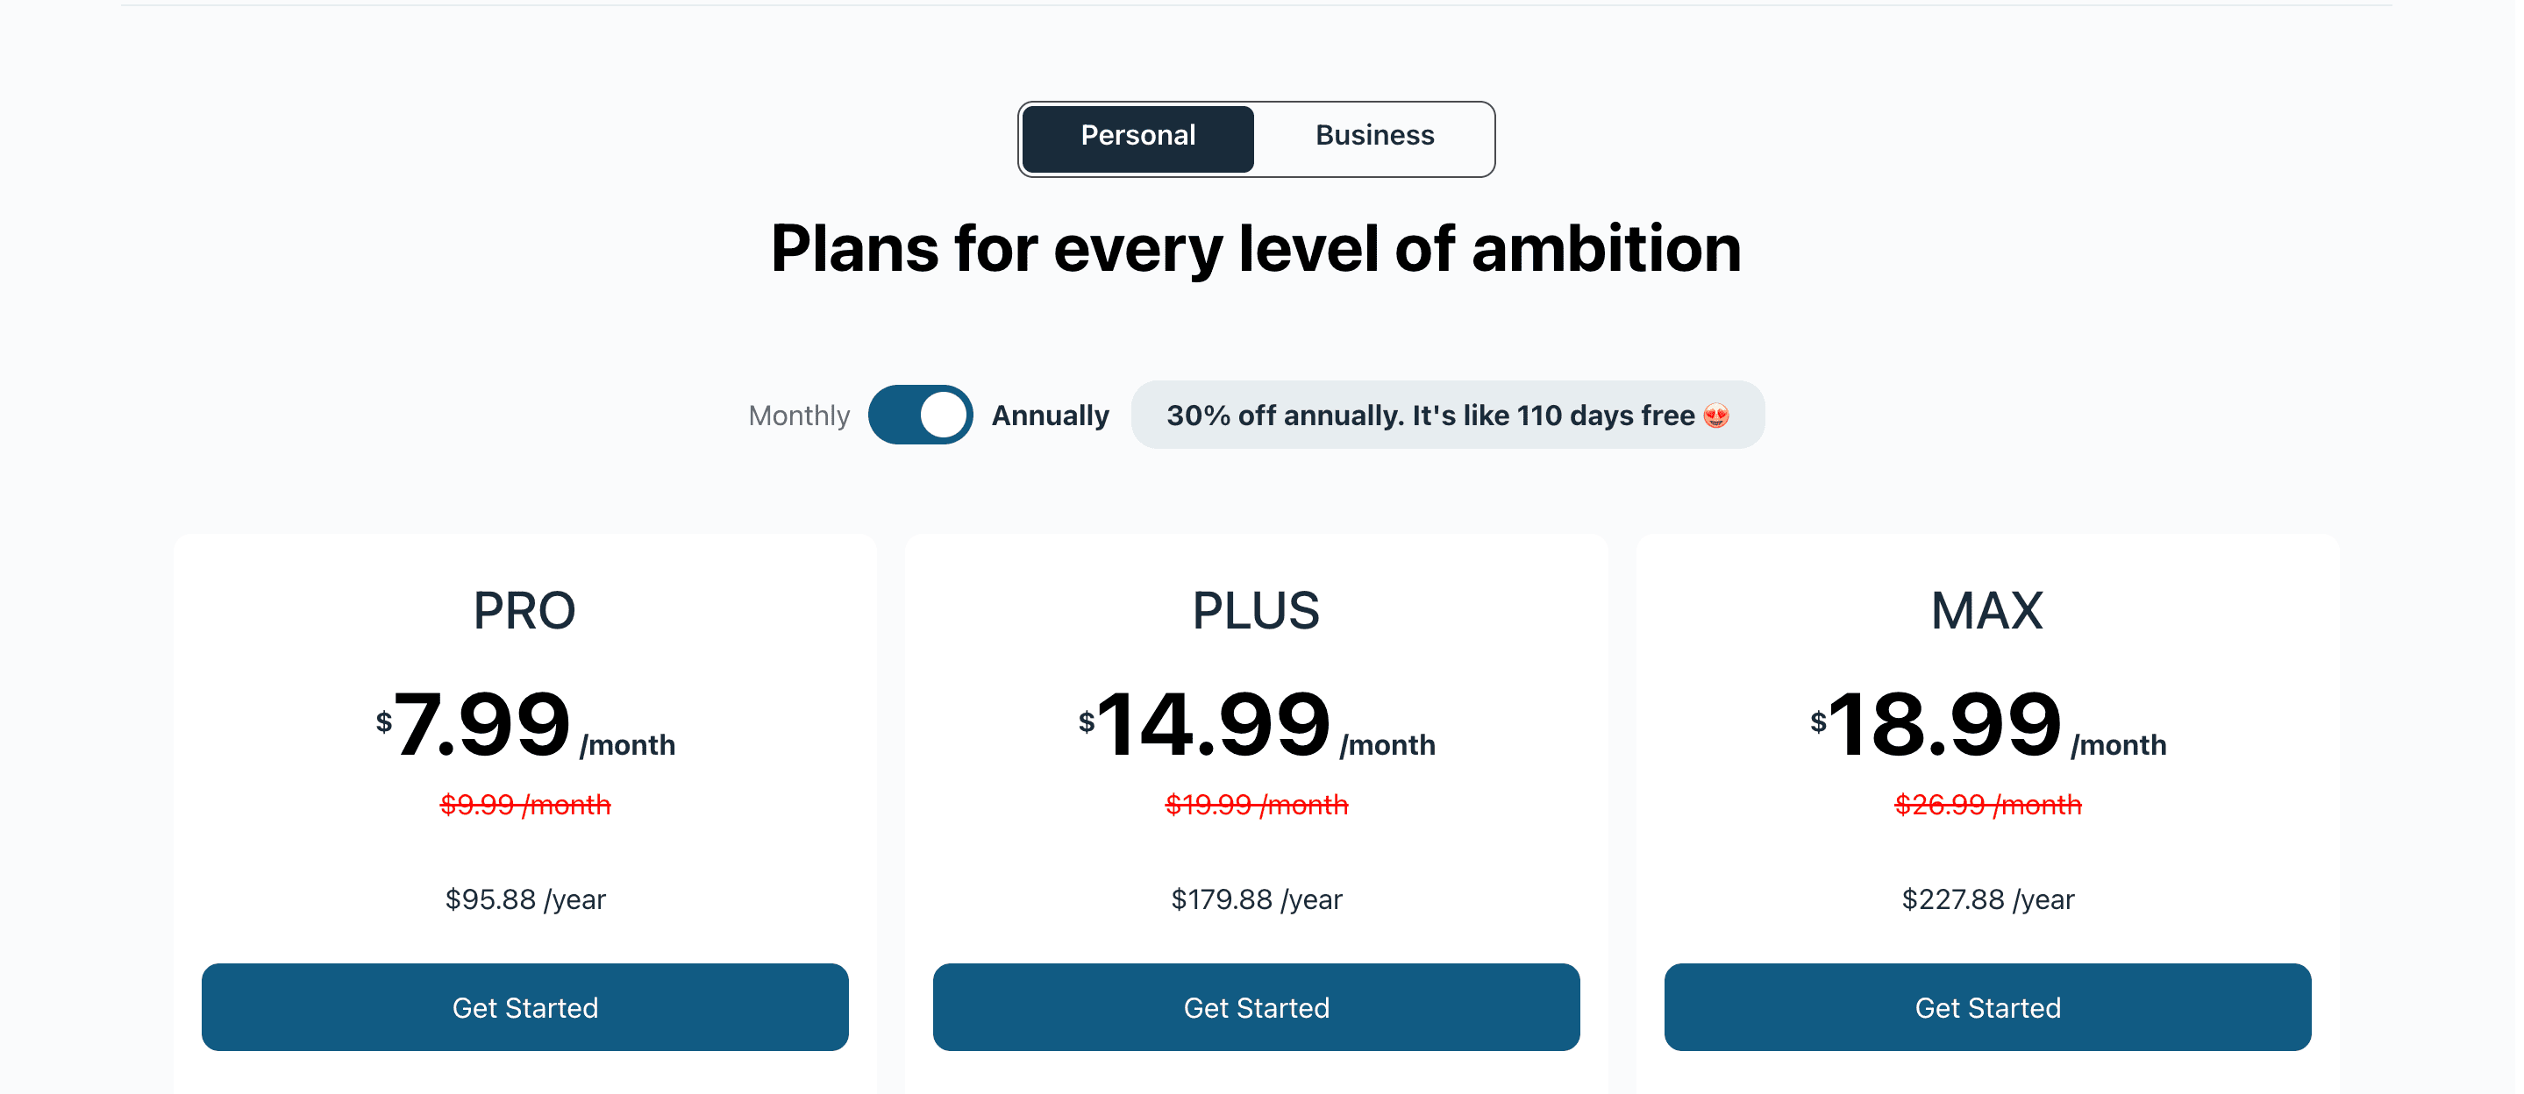Image resolution: width=2524 pixels, height=1094 pixels.
Task: Click the MAX plan heading
Action: [x=1986, y=611]
